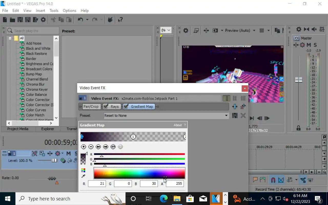The height and width of the screenshot is (205, 328).
Task: Toggle the Rays effect checkbox
Action: click(x=106, y=107)
